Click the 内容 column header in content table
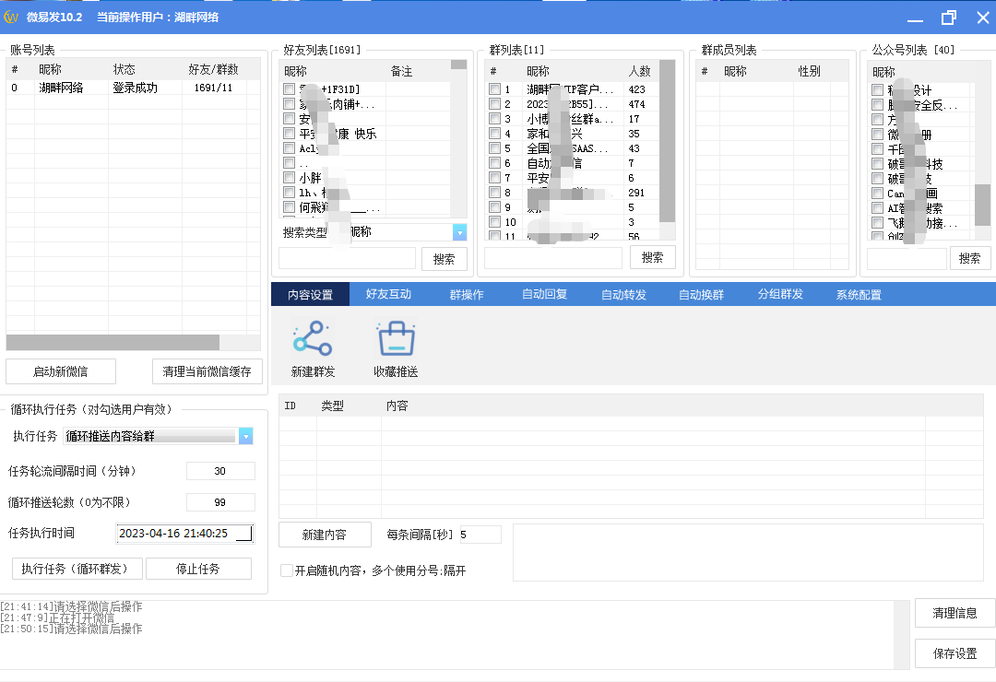Viewport: 996px width, 682px height. coord(397,406)
